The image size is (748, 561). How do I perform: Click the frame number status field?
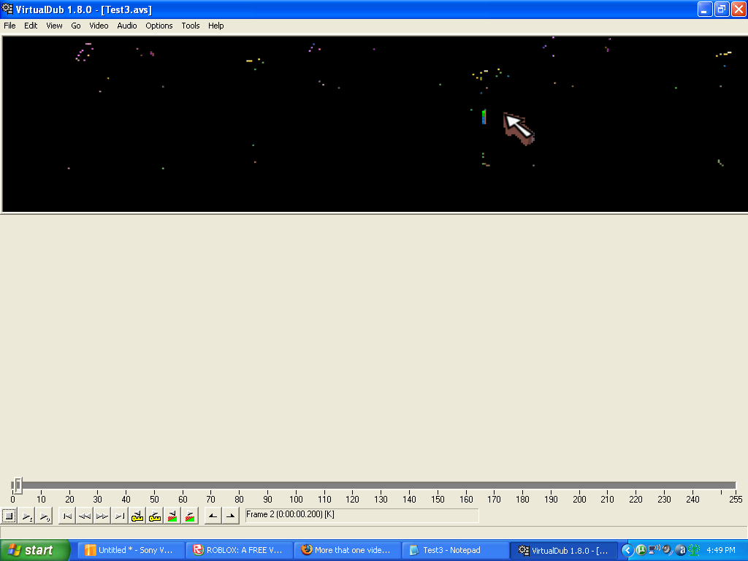362,515
